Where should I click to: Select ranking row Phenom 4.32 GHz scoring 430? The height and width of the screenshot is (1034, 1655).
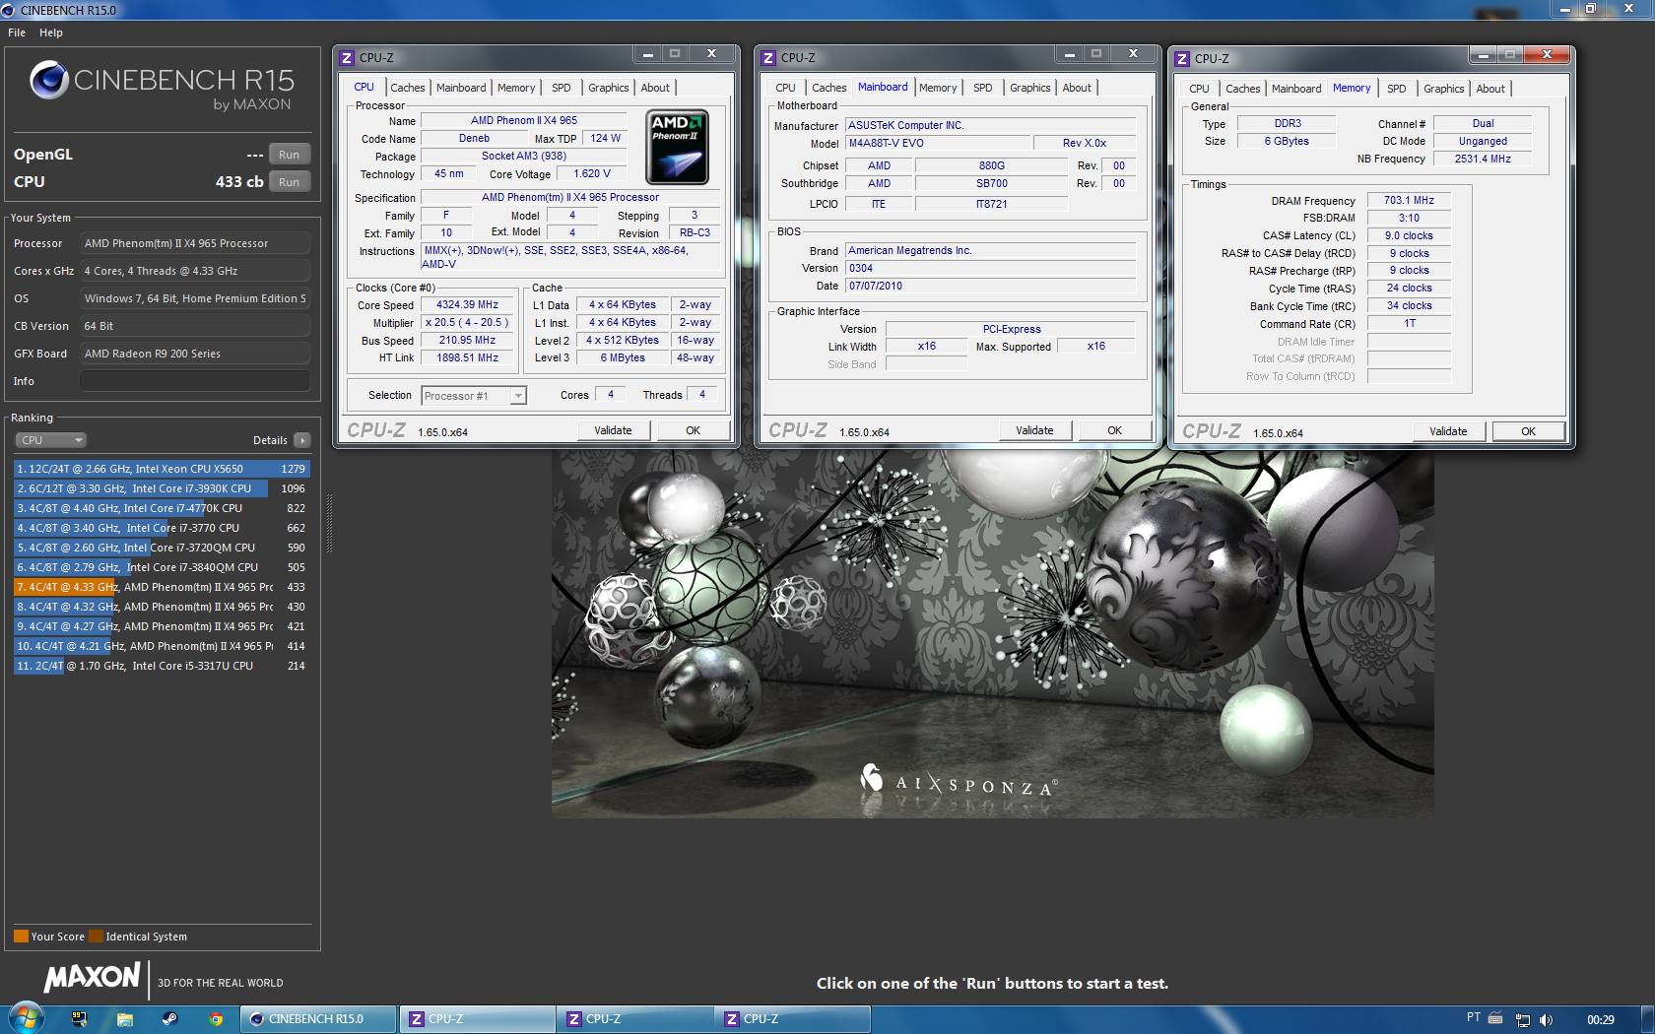[162, 607]
